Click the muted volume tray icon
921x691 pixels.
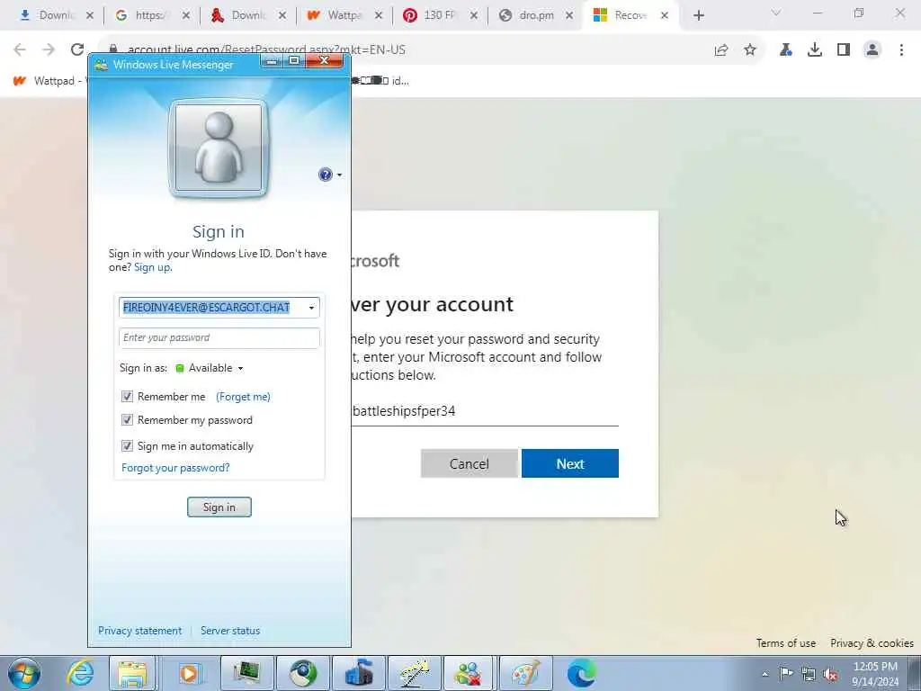[x=830, y=675]
